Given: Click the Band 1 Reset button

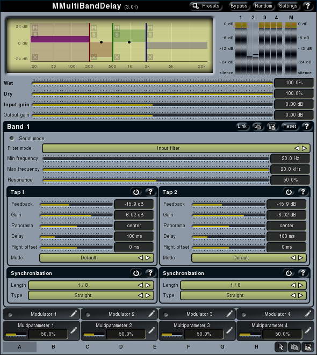Looking at the screenshot, I should [290, 126].
